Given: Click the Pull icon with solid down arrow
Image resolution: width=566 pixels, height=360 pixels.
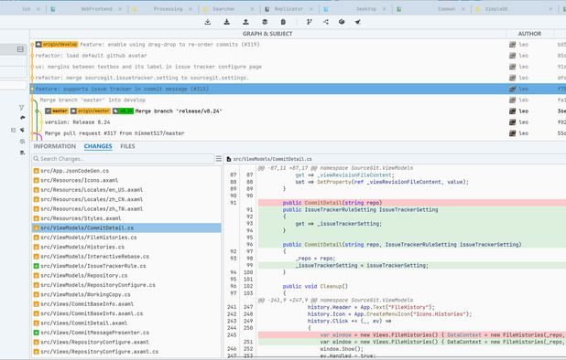Looking at the screenshot, I should click(x=227, y=22).
